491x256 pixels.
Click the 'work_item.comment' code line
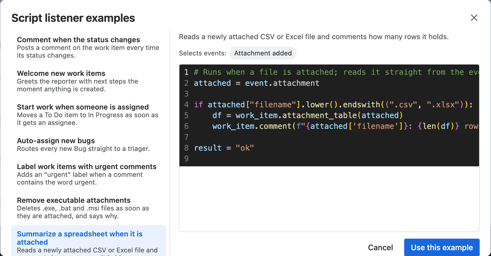[x=346, y=126]
